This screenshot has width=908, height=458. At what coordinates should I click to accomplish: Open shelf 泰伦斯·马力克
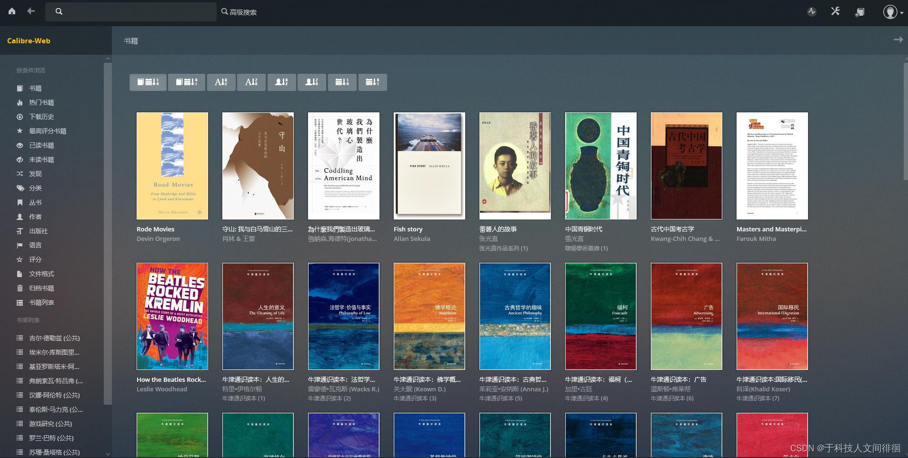pyautogui.click(x=56, y=409)
